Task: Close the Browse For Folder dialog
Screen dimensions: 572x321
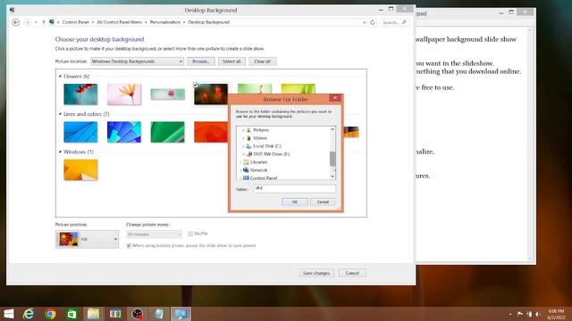Action: [x=335, y=98]
